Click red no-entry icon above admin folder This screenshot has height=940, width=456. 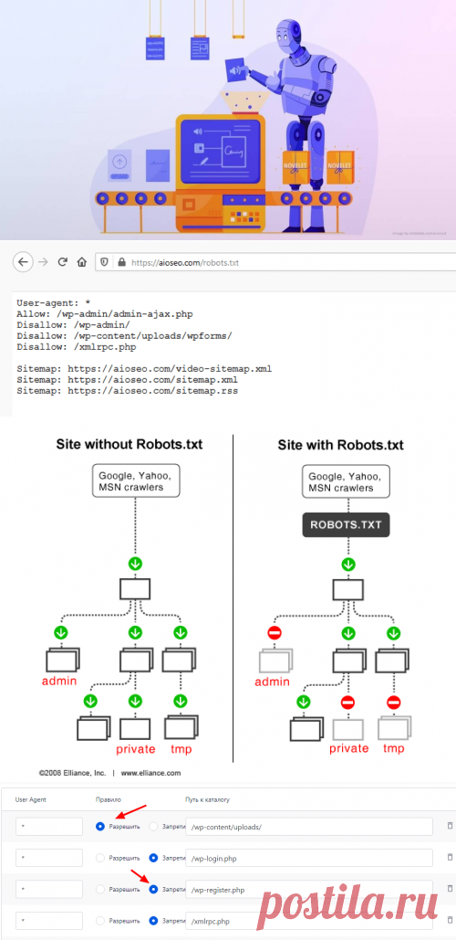pos(275,632)
